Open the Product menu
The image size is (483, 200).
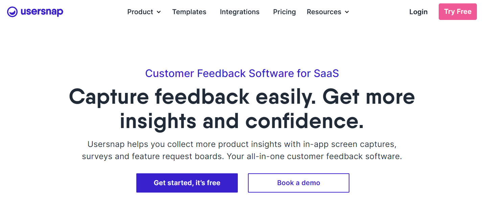click(x=140, y=12)
